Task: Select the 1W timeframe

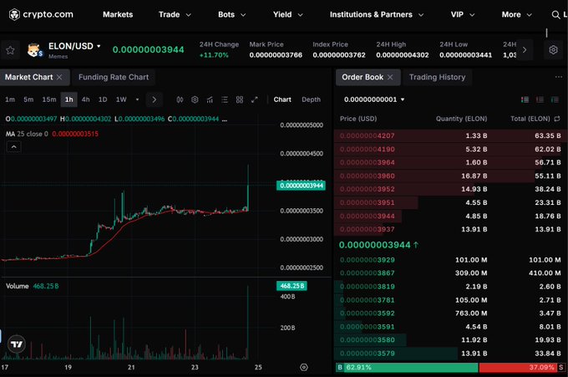Action: pos(121,99)
